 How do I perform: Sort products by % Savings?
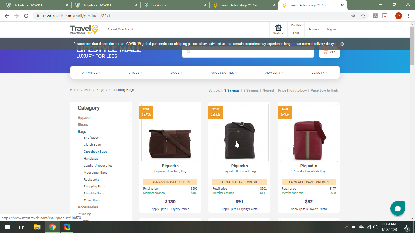point(232,90)
